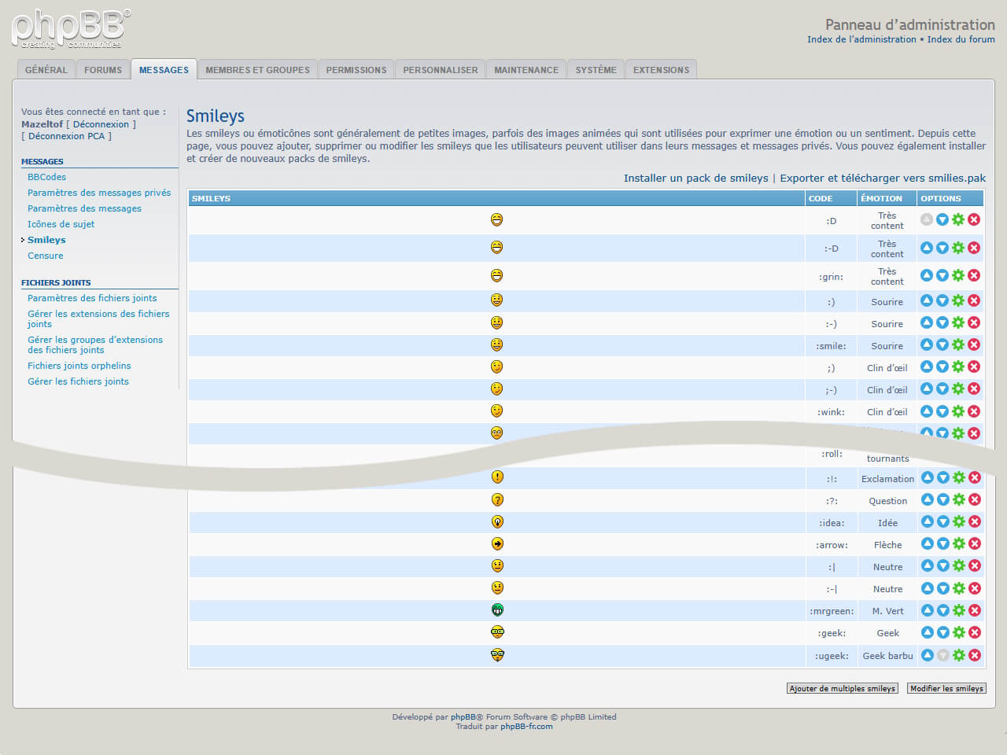The image size is (1007, 755).
Task: Move the :D smiley down
Action: point(942,219)
